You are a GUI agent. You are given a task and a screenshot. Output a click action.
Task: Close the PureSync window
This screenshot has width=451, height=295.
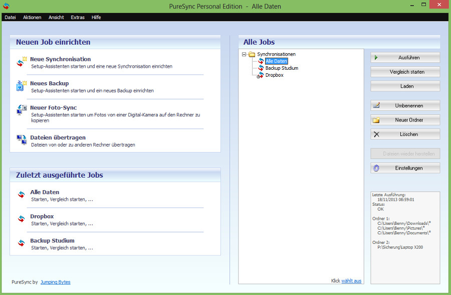pyautogui.click(x=439, y=5)
